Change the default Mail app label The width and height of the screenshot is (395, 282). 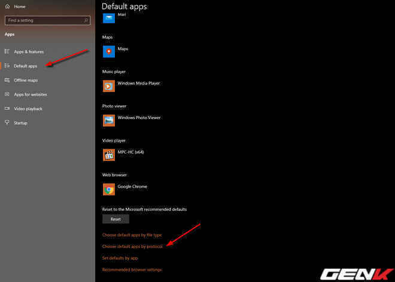[121, 14]
